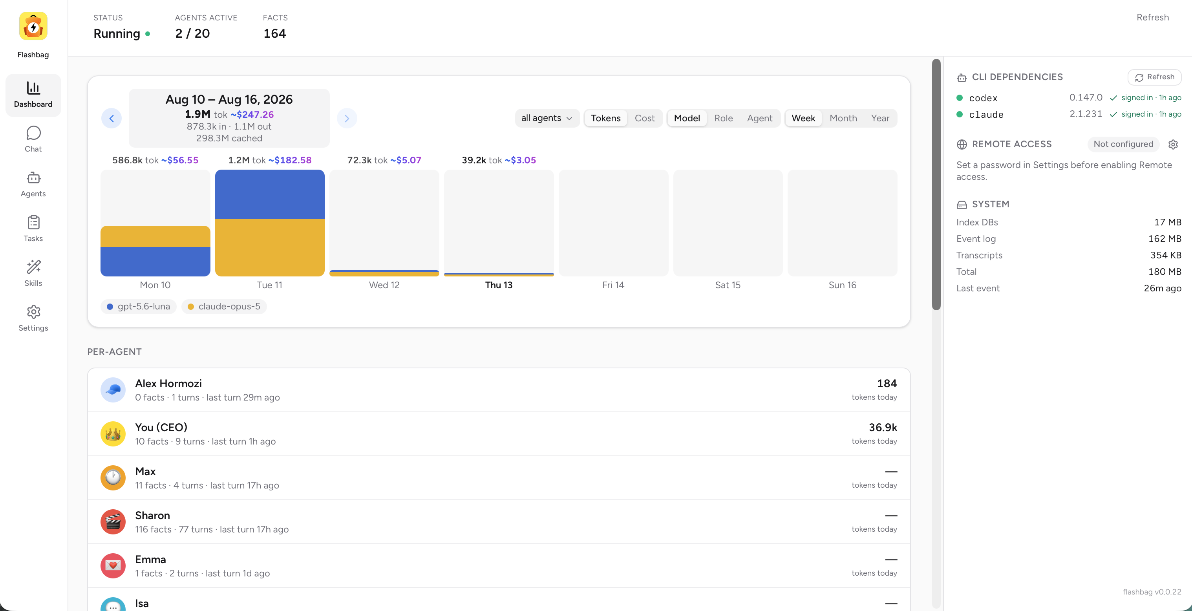The width and height of the screenshot is (1192, 611).
Task: Select the Thu 13 bar column
Action: click(499, 223)
